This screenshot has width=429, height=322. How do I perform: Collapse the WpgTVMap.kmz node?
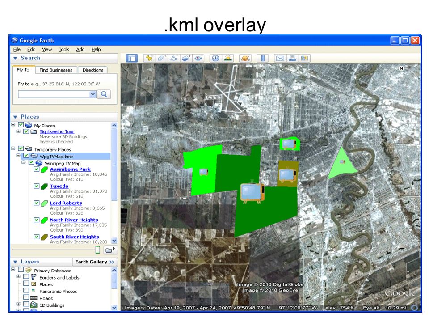point(18,156)
